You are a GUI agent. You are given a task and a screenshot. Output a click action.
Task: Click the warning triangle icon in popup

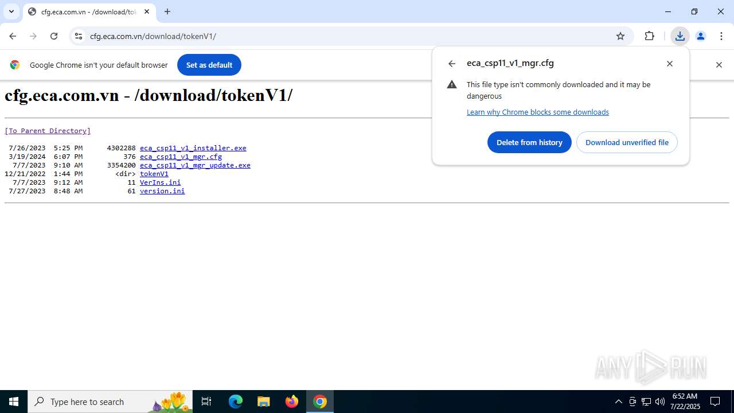[x=452, y=84]
